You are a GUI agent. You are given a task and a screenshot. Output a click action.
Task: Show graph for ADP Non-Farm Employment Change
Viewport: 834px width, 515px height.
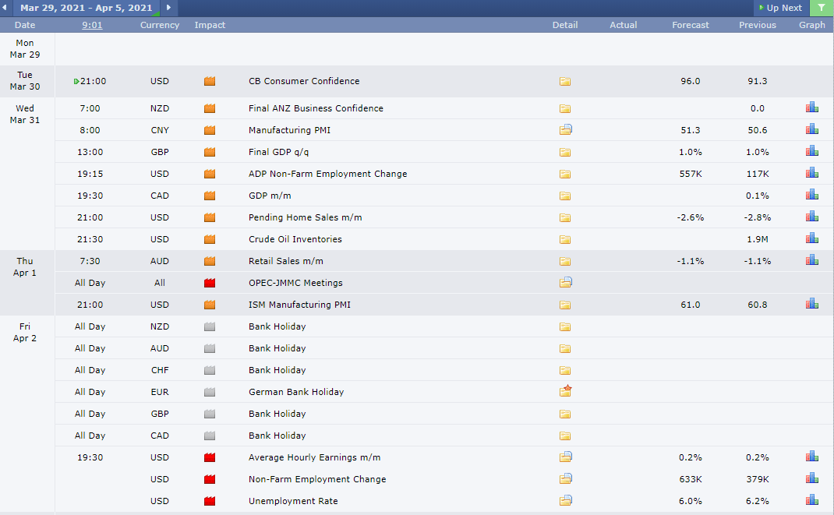point(811,173)
